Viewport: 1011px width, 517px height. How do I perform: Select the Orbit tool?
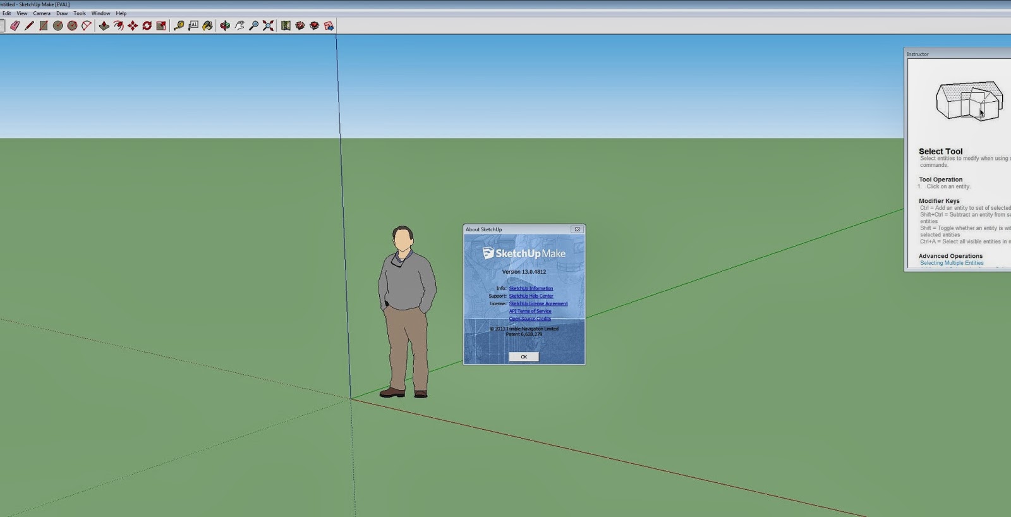point(225,26)
